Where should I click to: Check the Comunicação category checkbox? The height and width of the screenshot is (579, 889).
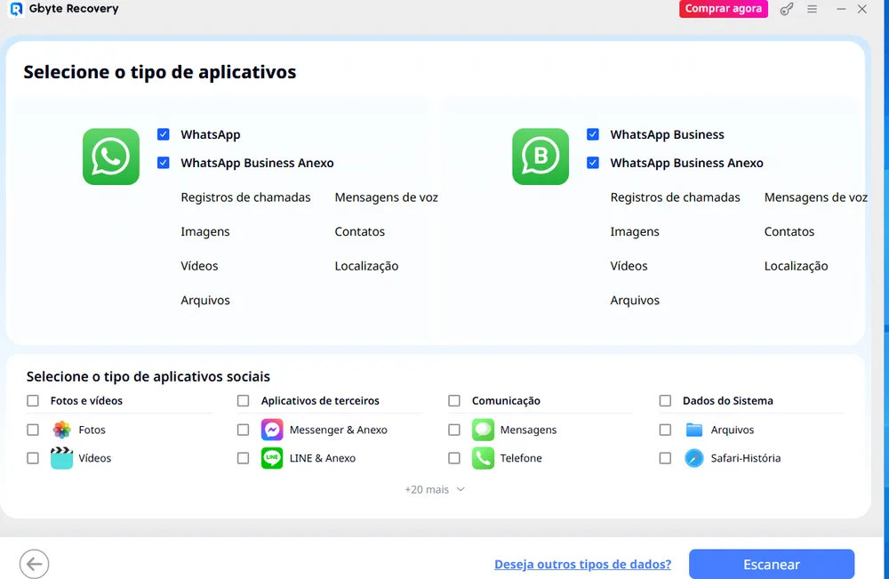[454, 400]
